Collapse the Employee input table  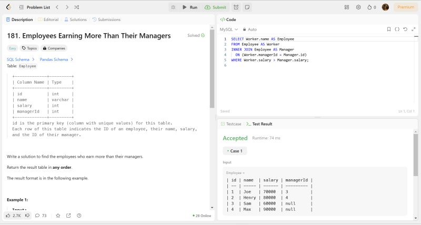[x=235, y=173]
